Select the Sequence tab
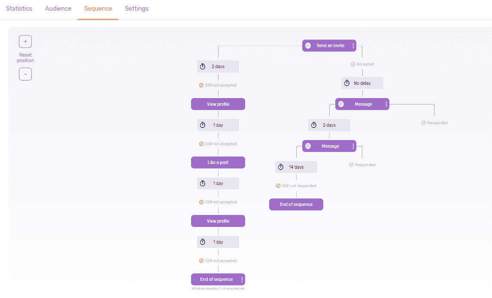492x298 pixels. coord(98,9)
